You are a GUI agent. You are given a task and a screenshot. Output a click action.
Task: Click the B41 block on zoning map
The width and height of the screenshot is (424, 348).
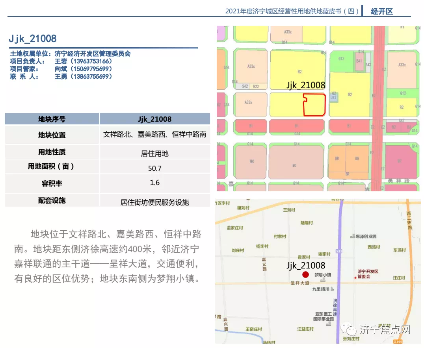359,61
